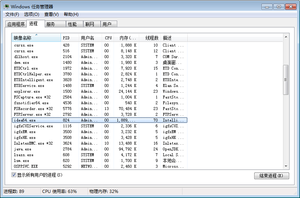Click 进程数: 89 in status bar
The image size is (300, 198).
tap(14, 191)
